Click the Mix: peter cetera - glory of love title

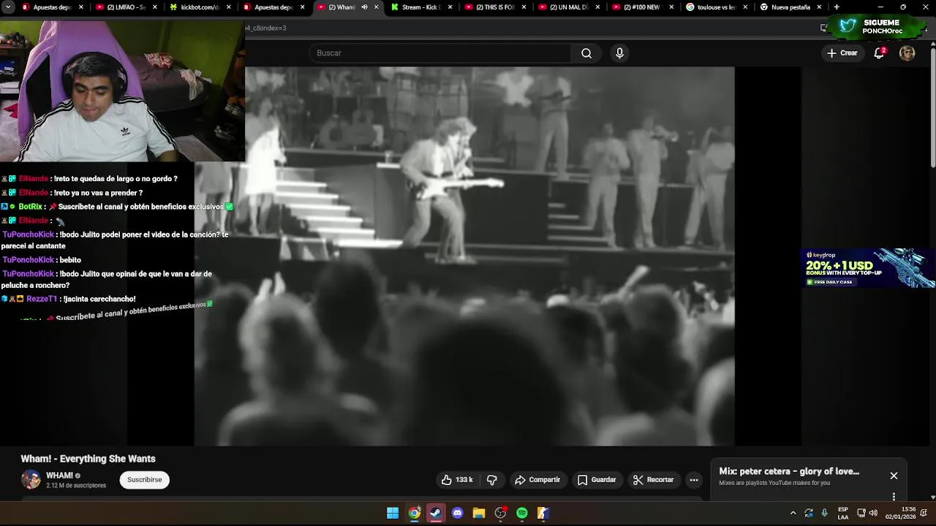click(789, 471)
